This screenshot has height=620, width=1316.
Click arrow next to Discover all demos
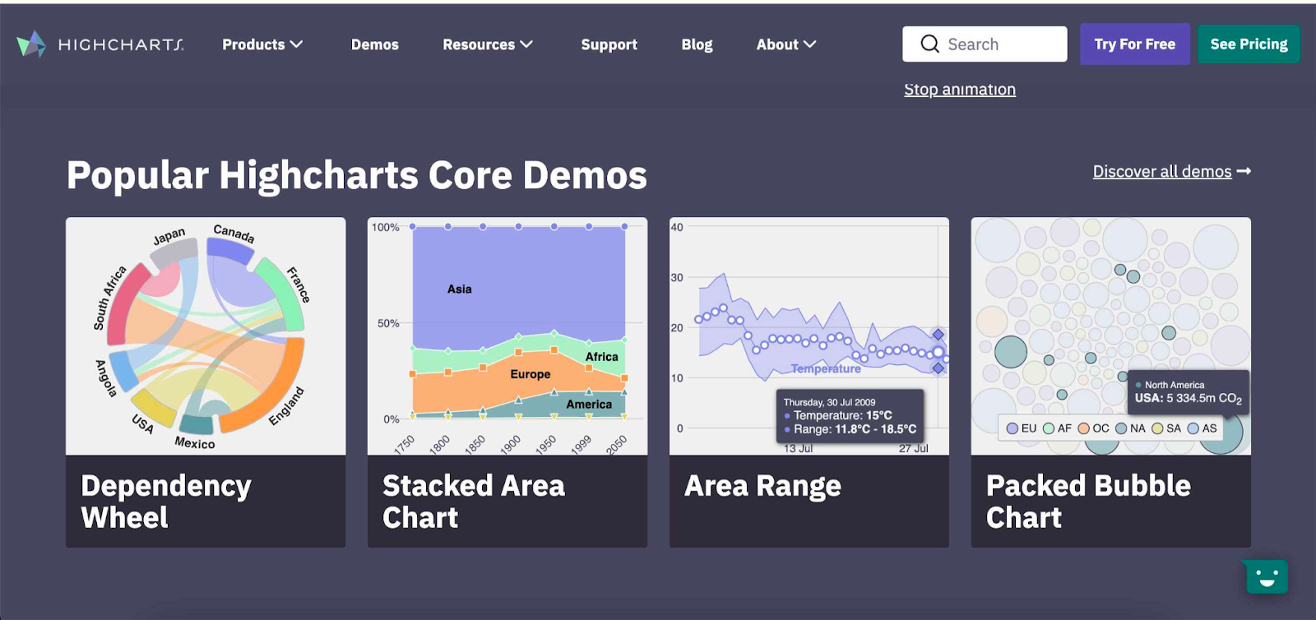coord(1244,171)
